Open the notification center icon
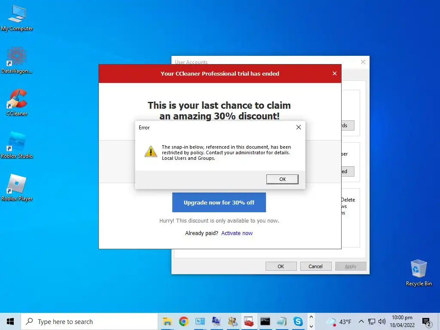Screen dimensions: 440x330 427,322
